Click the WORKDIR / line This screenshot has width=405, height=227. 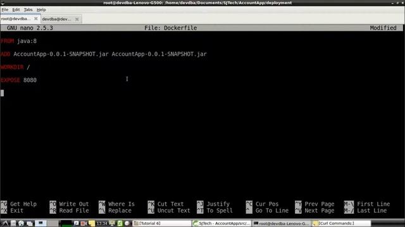pos(15,67)
